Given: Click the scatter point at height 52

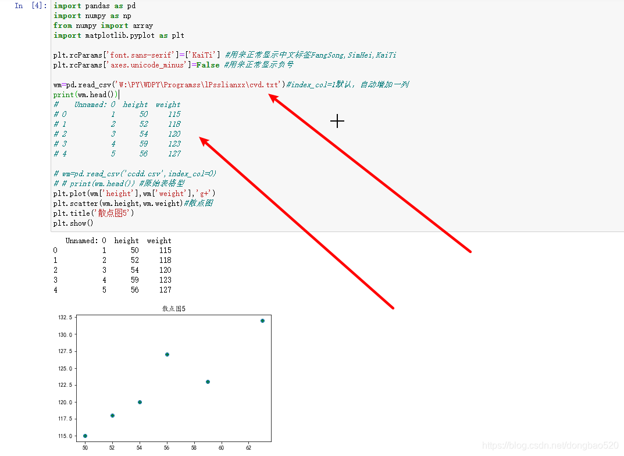Looking at the screenshot, I should [112, 415].
